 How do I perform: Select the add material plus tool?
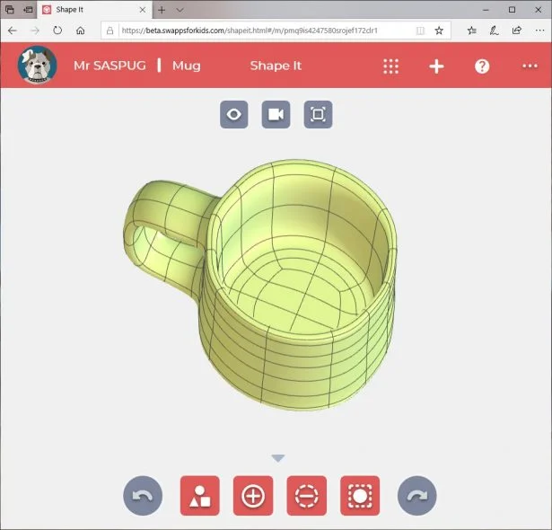coord(253,495)
